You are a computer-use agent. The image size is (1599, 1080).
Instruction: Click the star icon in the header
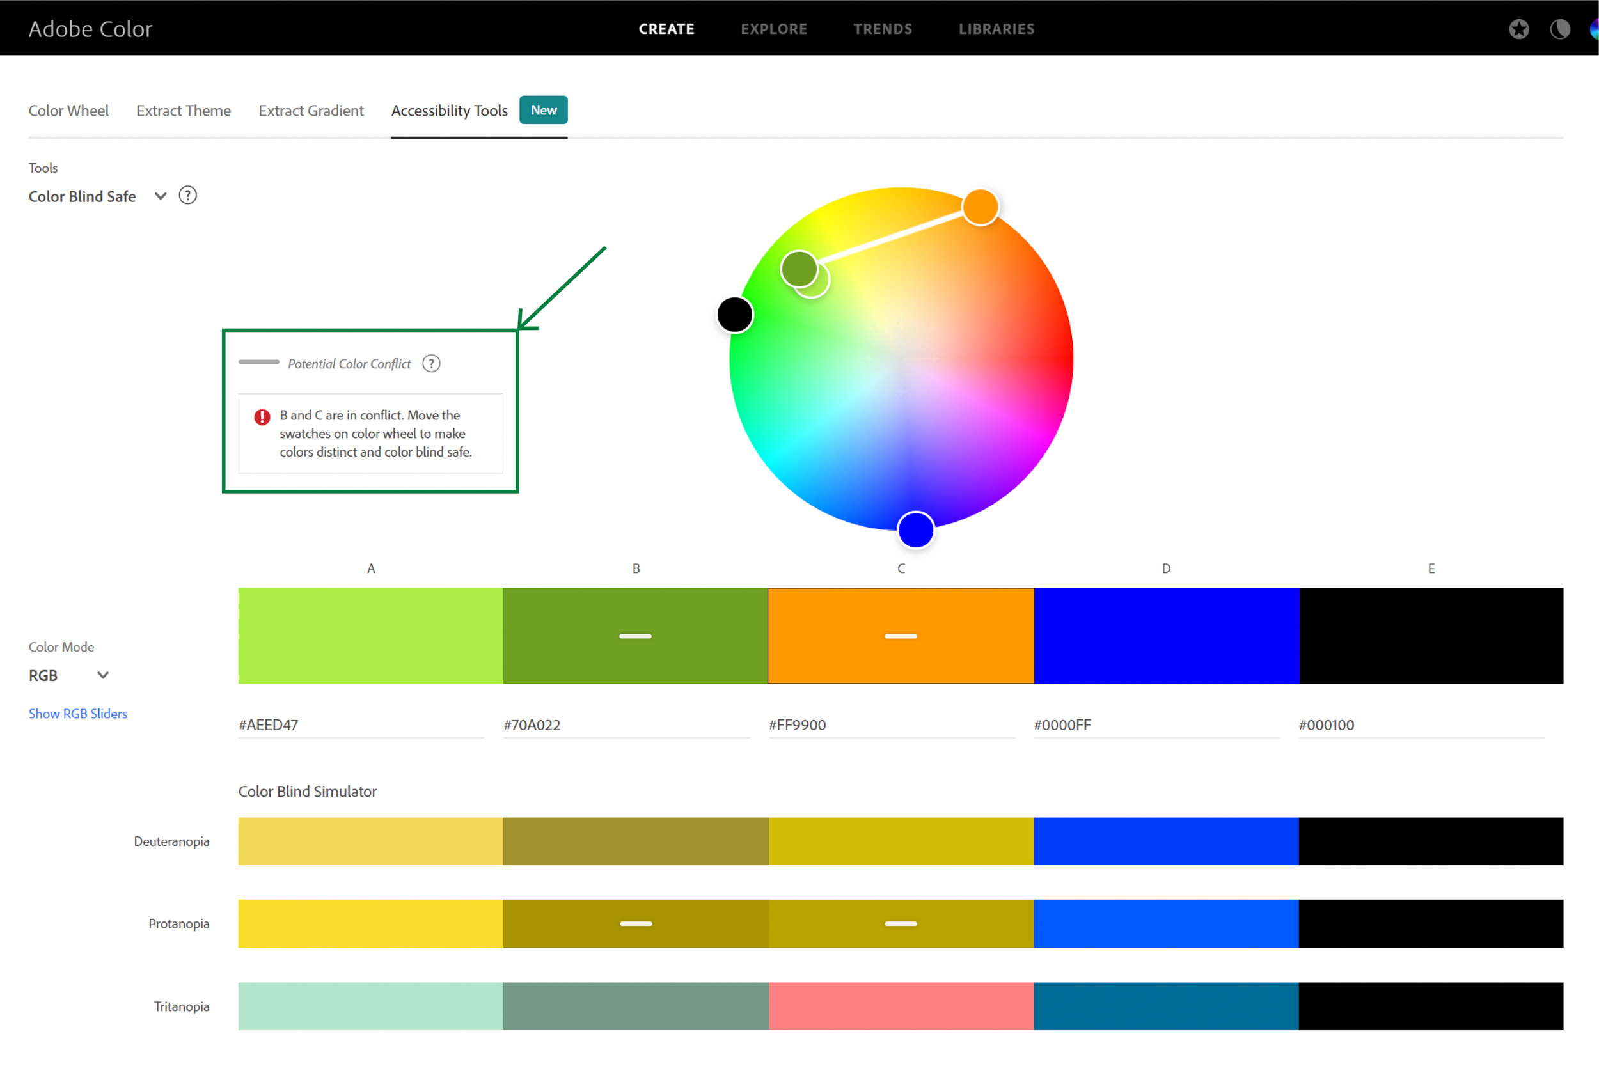(x=1518, y=29)
